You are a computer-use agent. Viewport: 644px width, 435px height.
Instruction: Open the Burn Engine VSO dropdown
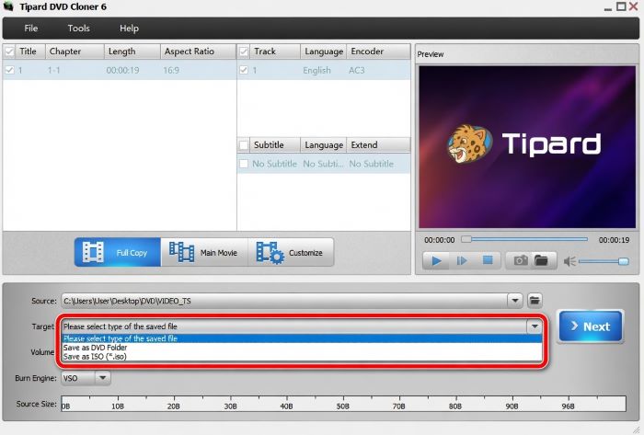coord(103,378)
